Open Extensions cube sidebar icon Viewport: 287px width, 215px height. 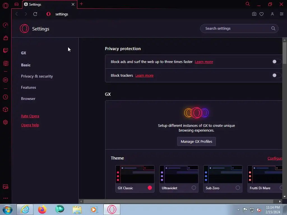tap(6, 109)
